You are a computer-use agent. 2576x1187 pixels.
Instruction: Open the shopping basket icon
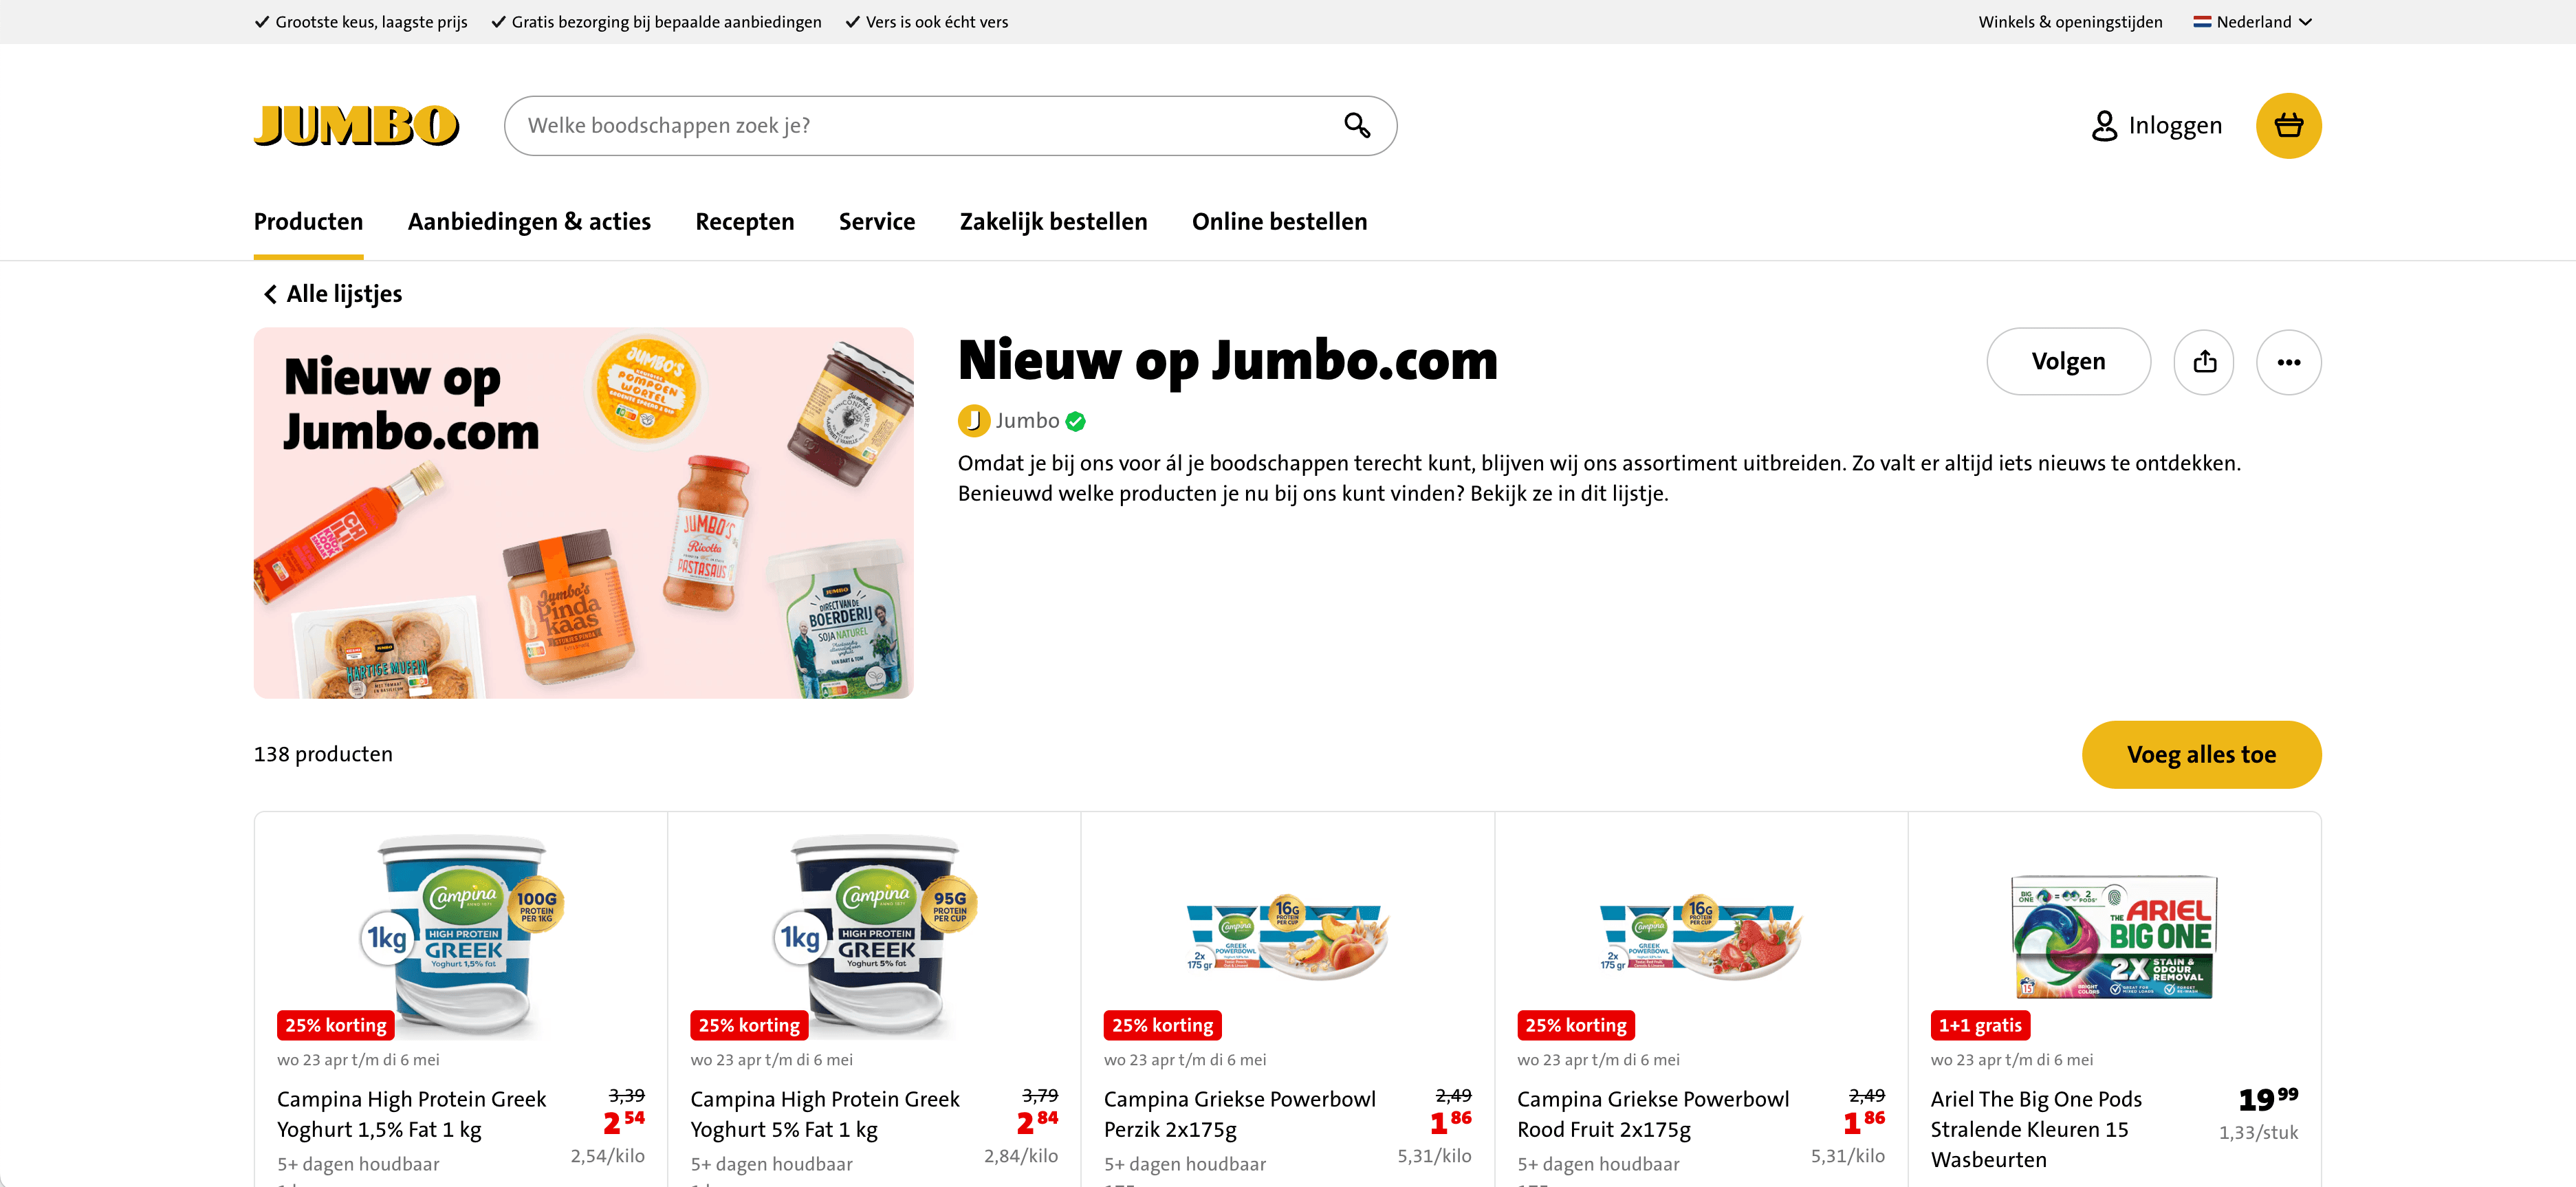pyautogui.click(x=2288, y=126)
